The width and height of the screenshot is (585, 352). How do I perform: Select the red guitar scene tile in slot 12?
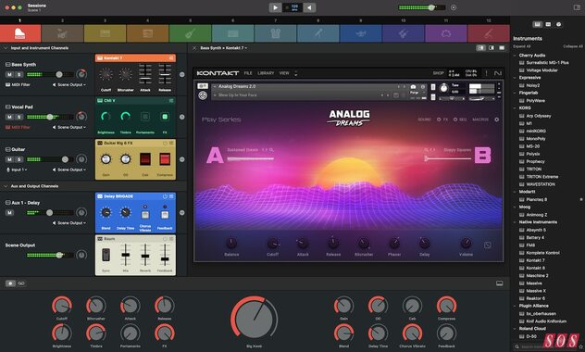pyautogui.click(x=489, y=33)
